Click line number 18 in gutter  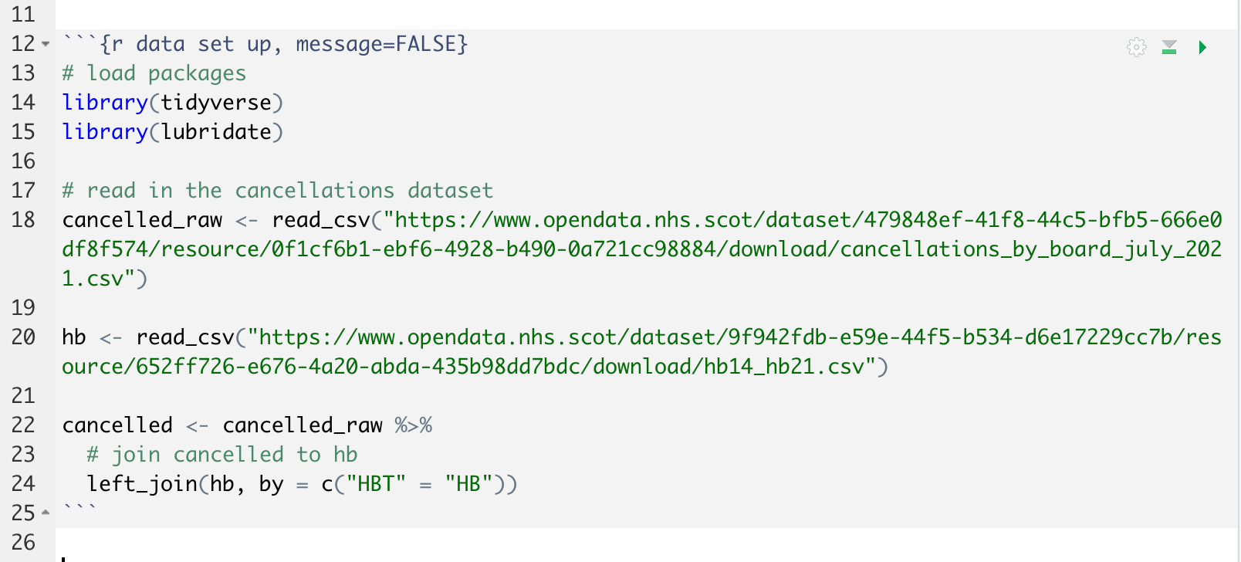click(x=23, y=220)
